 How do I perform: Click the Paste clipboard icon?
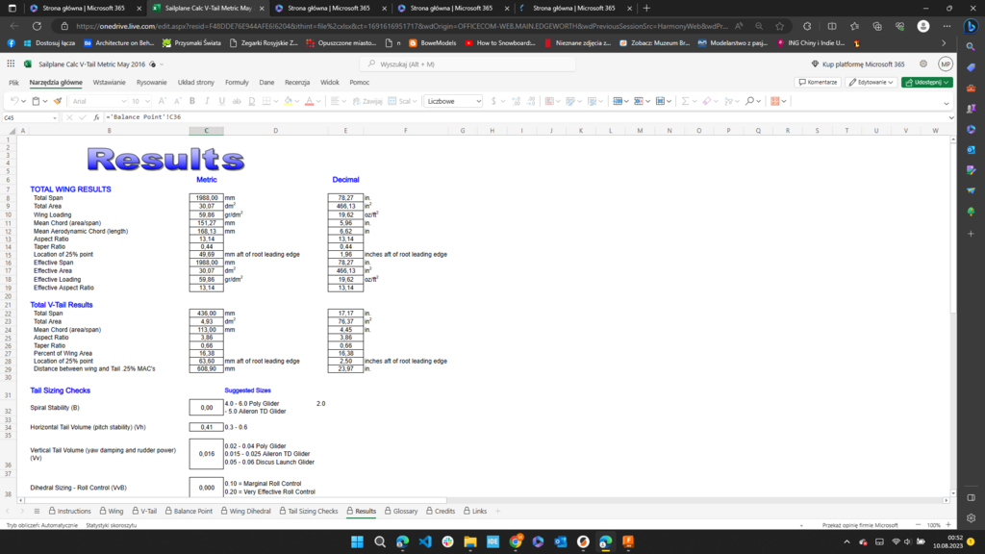[36, 101]
